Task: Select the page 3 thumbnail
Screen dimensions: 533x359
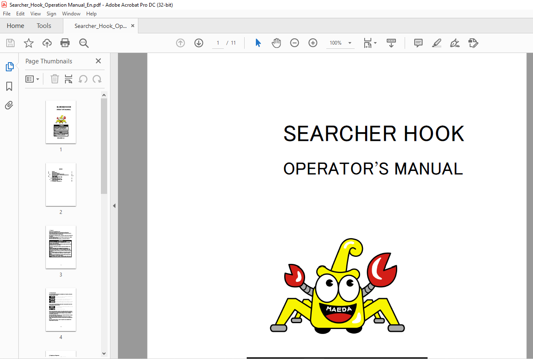Action: click(61, 247)
